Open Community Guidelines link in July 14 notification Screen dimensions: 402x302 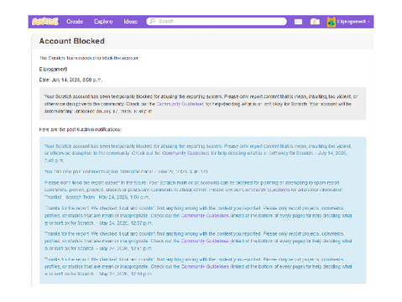185,153
